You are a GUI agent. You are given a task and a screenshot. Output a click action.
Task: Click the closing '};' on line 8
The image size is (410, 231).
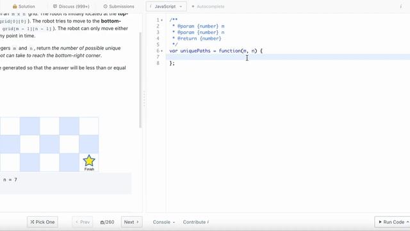point(172,63)
